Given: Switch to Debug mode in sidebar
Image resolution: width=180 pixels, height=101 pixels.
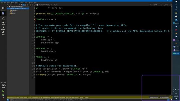Looking at the screenshot, I should click(x=3, y=23).
